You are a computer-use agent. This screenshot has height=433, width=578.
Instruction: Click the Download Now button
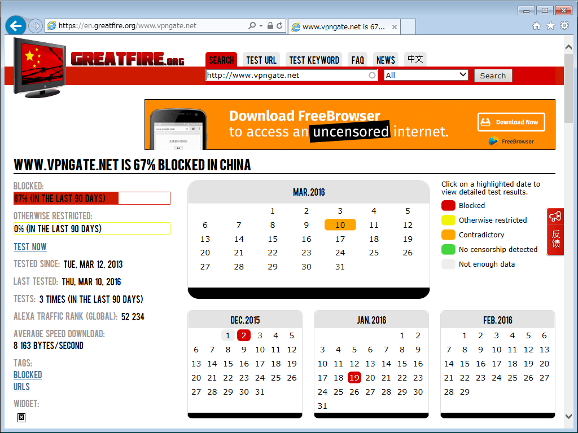pos(511,122)
